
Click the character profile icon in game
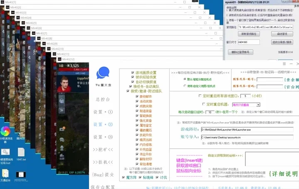click(x=62, y=148)
